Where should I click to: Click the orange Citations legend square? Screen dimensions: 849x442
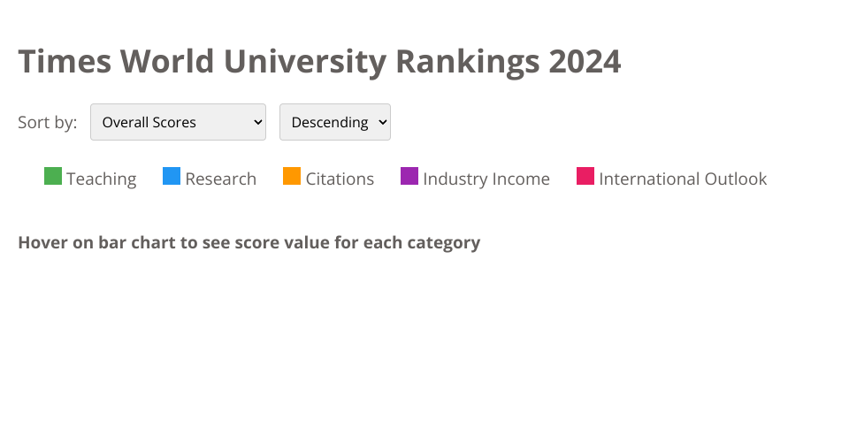pyautogui.click(x=292, y=176)
